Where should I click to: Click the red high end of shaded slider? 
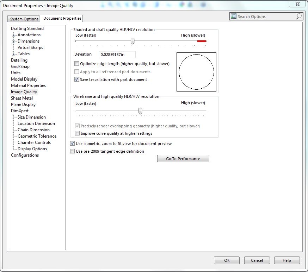202,41
